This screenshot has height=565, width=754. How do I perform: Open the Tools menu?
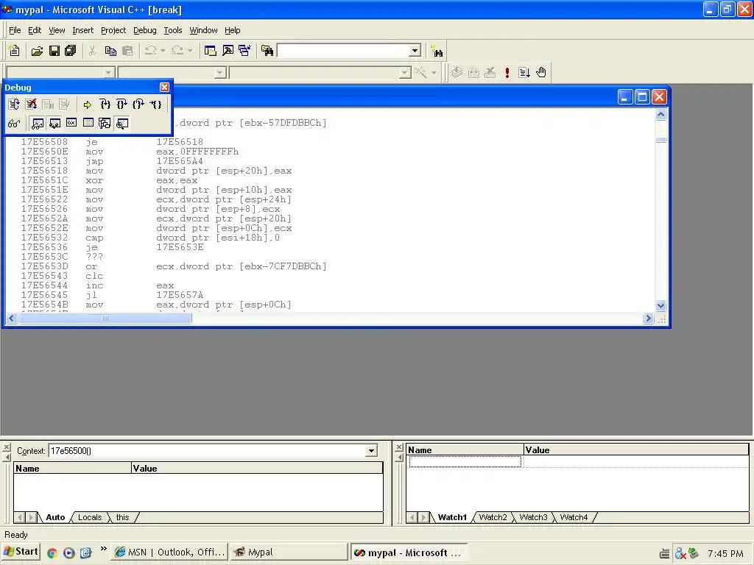click(172, 30)
